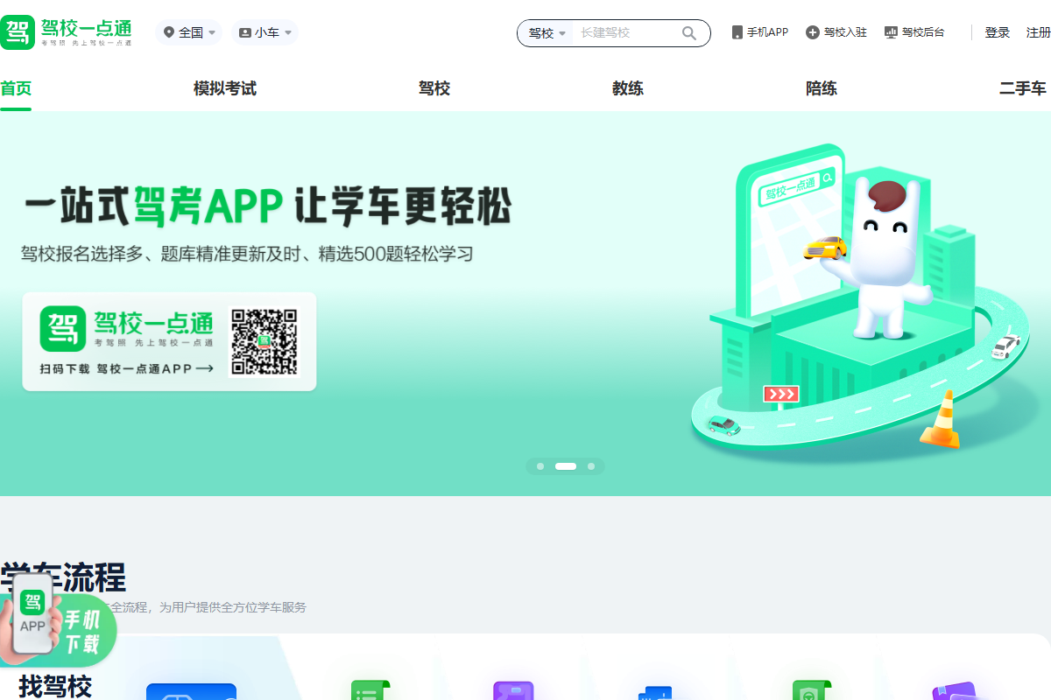Click the 登录 link

[x=997, y=32]
